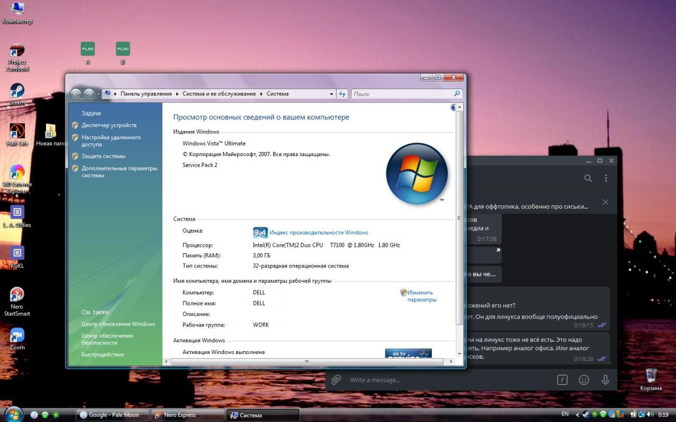676x422 pixels.
Task: Click the network tray icon
Action: click(x=641, y=414)
